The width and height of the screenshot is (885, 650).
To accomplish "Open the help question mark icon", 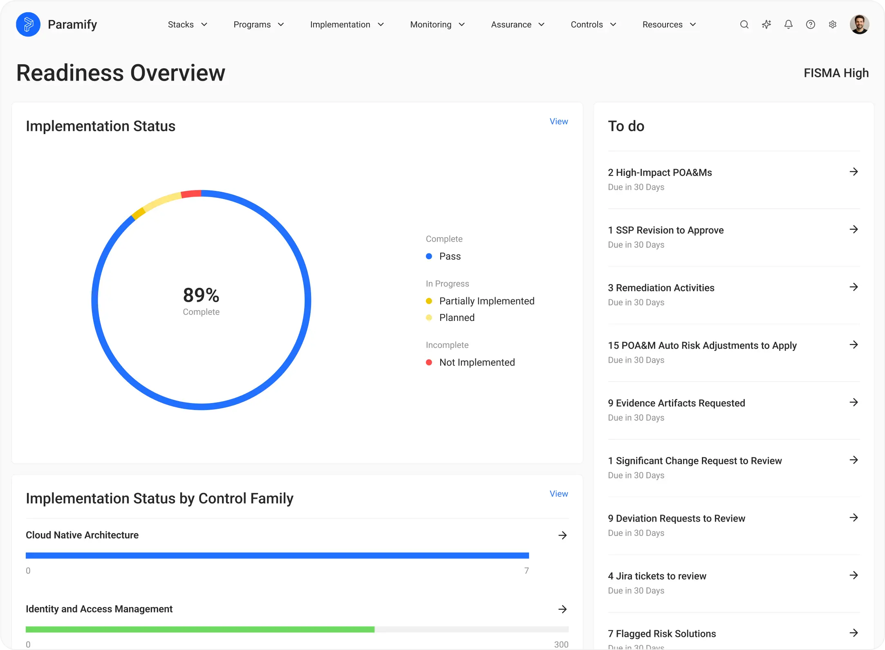I will [811, 25].
